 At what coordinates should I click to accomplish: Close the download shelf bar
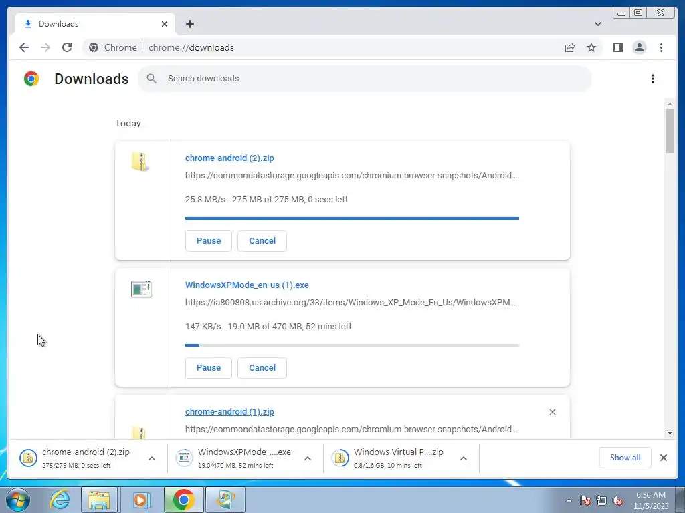pyautogui.click(x=663, y=458)
